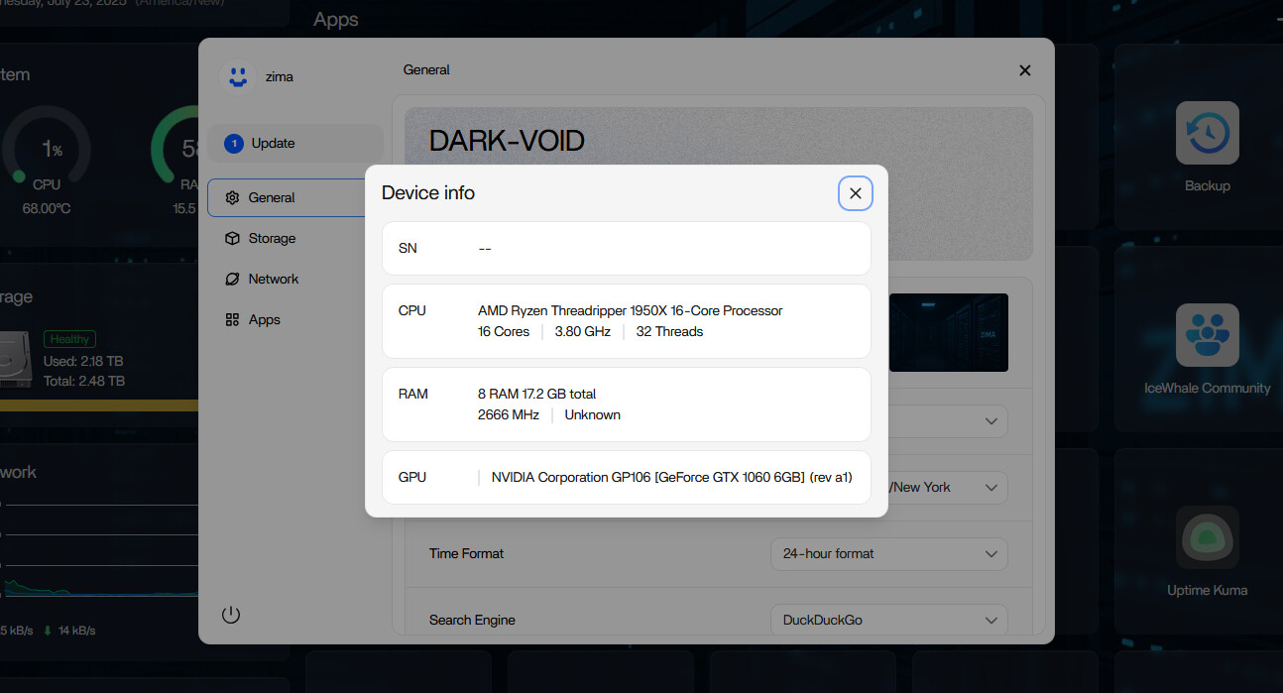Open the Storage settings tab

[x=295, y=238]
